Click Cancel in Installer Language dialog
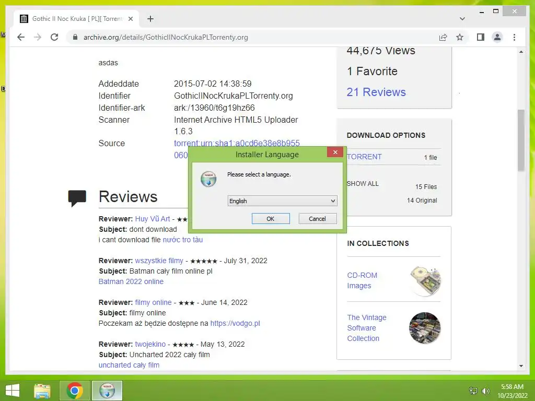 [x=317, y=219]
